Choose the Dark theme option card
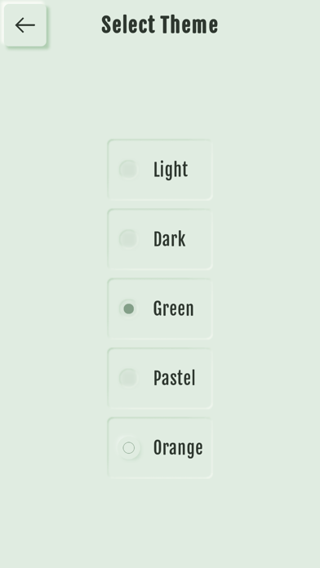The image size is (320, 568). 160,239
